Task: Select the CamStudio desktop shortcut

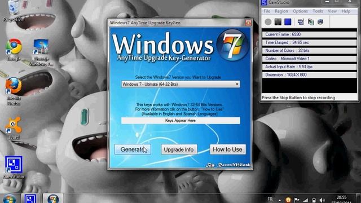Action: pyautogui.click(x=14, y=167)
